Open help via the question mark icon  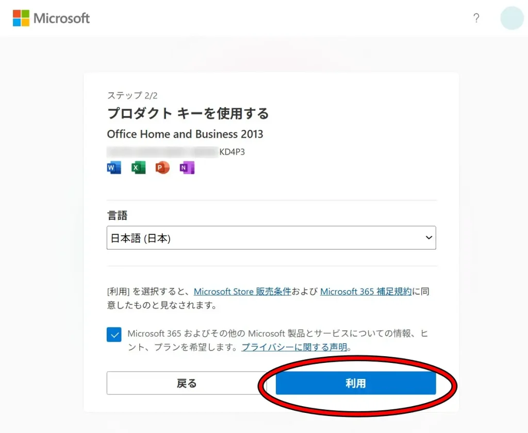[x=476, y=18]
